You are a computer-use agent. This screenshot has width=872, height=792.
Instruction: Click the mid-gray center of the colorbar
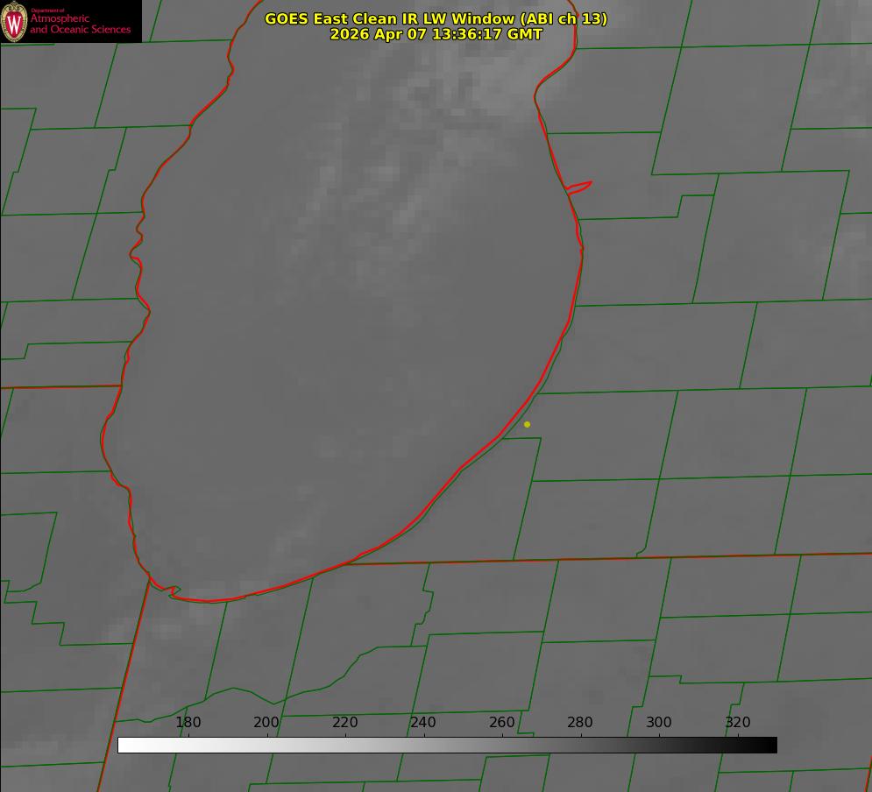pyautogui.click(x=447, y=746)
